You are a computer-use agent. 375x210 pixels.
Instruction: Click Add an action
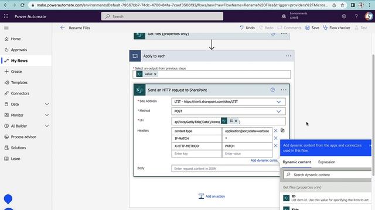(x=212, y=196)
